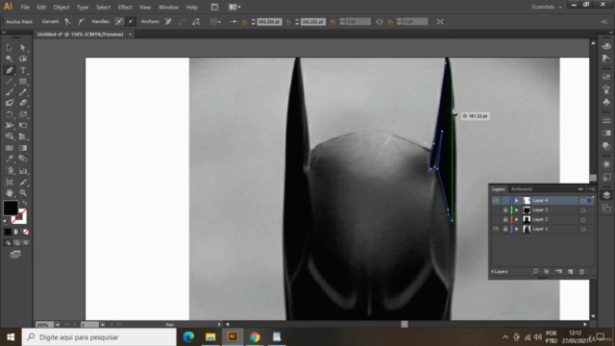This screenshot has height=346, width=615.
Task: Select the Direct Selection tool
Action: (x=23, y=48)
